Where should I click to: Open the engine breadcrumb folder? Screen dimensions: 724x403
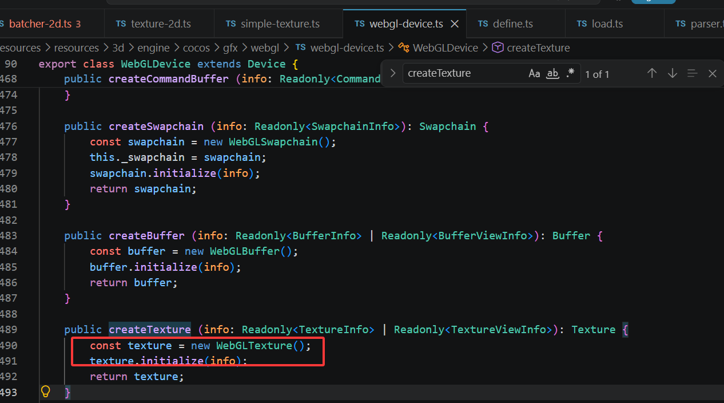pos(153,48)
